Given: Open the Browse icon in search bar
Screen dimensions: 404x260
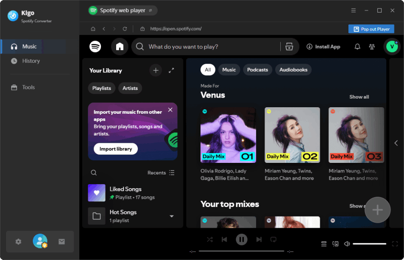Looking at the screenshot, I should tap(289, 47).
